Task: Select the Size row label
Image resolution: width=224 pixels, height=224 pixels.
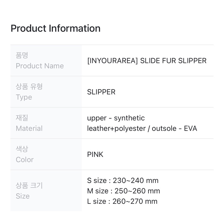Action: click(x=23, y=196)
